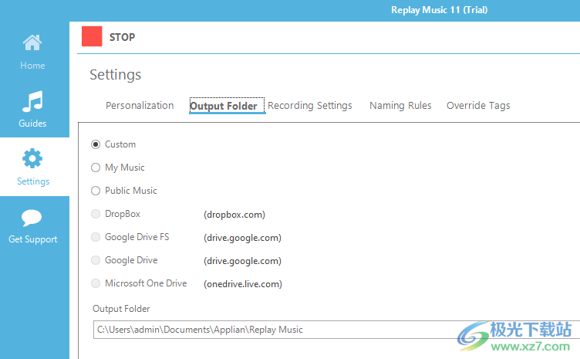Click the Output Folder path field

click(332, 330)
